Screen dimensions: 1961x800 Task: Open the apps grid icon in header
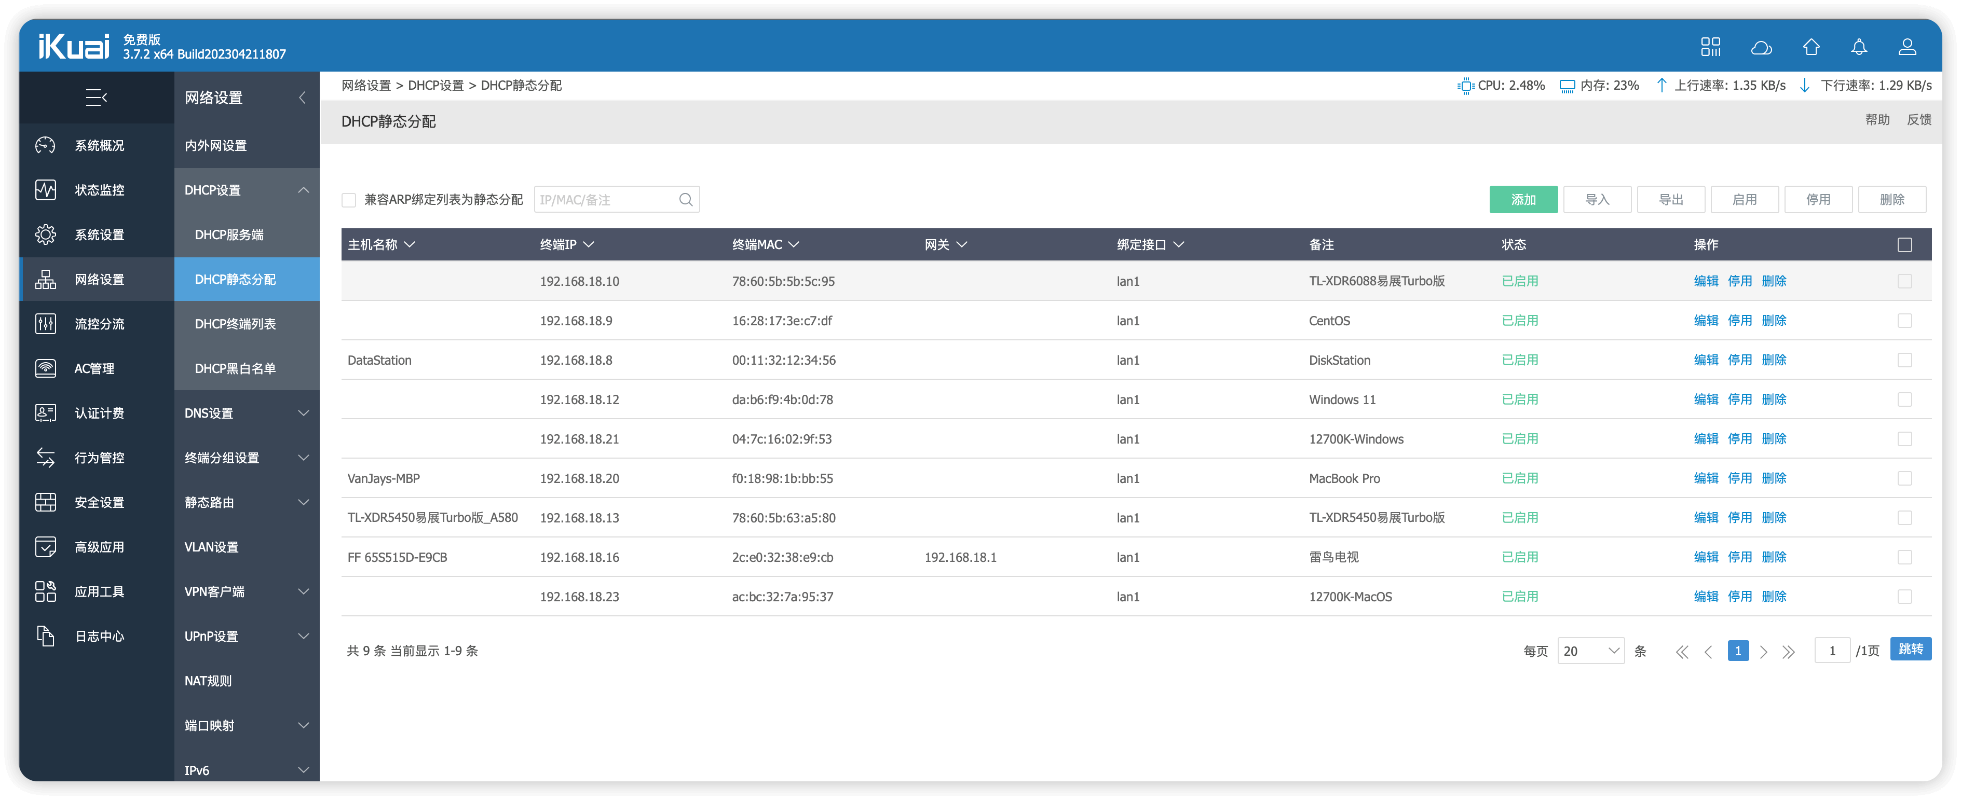pos(1712,46)
